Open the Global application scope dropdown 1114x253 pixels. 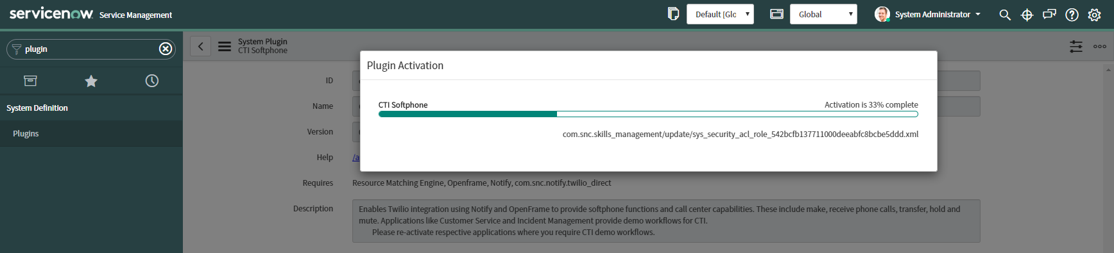coord(823,14)
